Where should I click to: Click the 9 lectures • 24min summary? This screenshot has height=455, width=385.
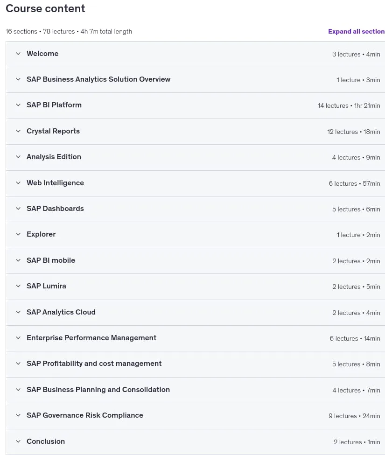[354, 416]
